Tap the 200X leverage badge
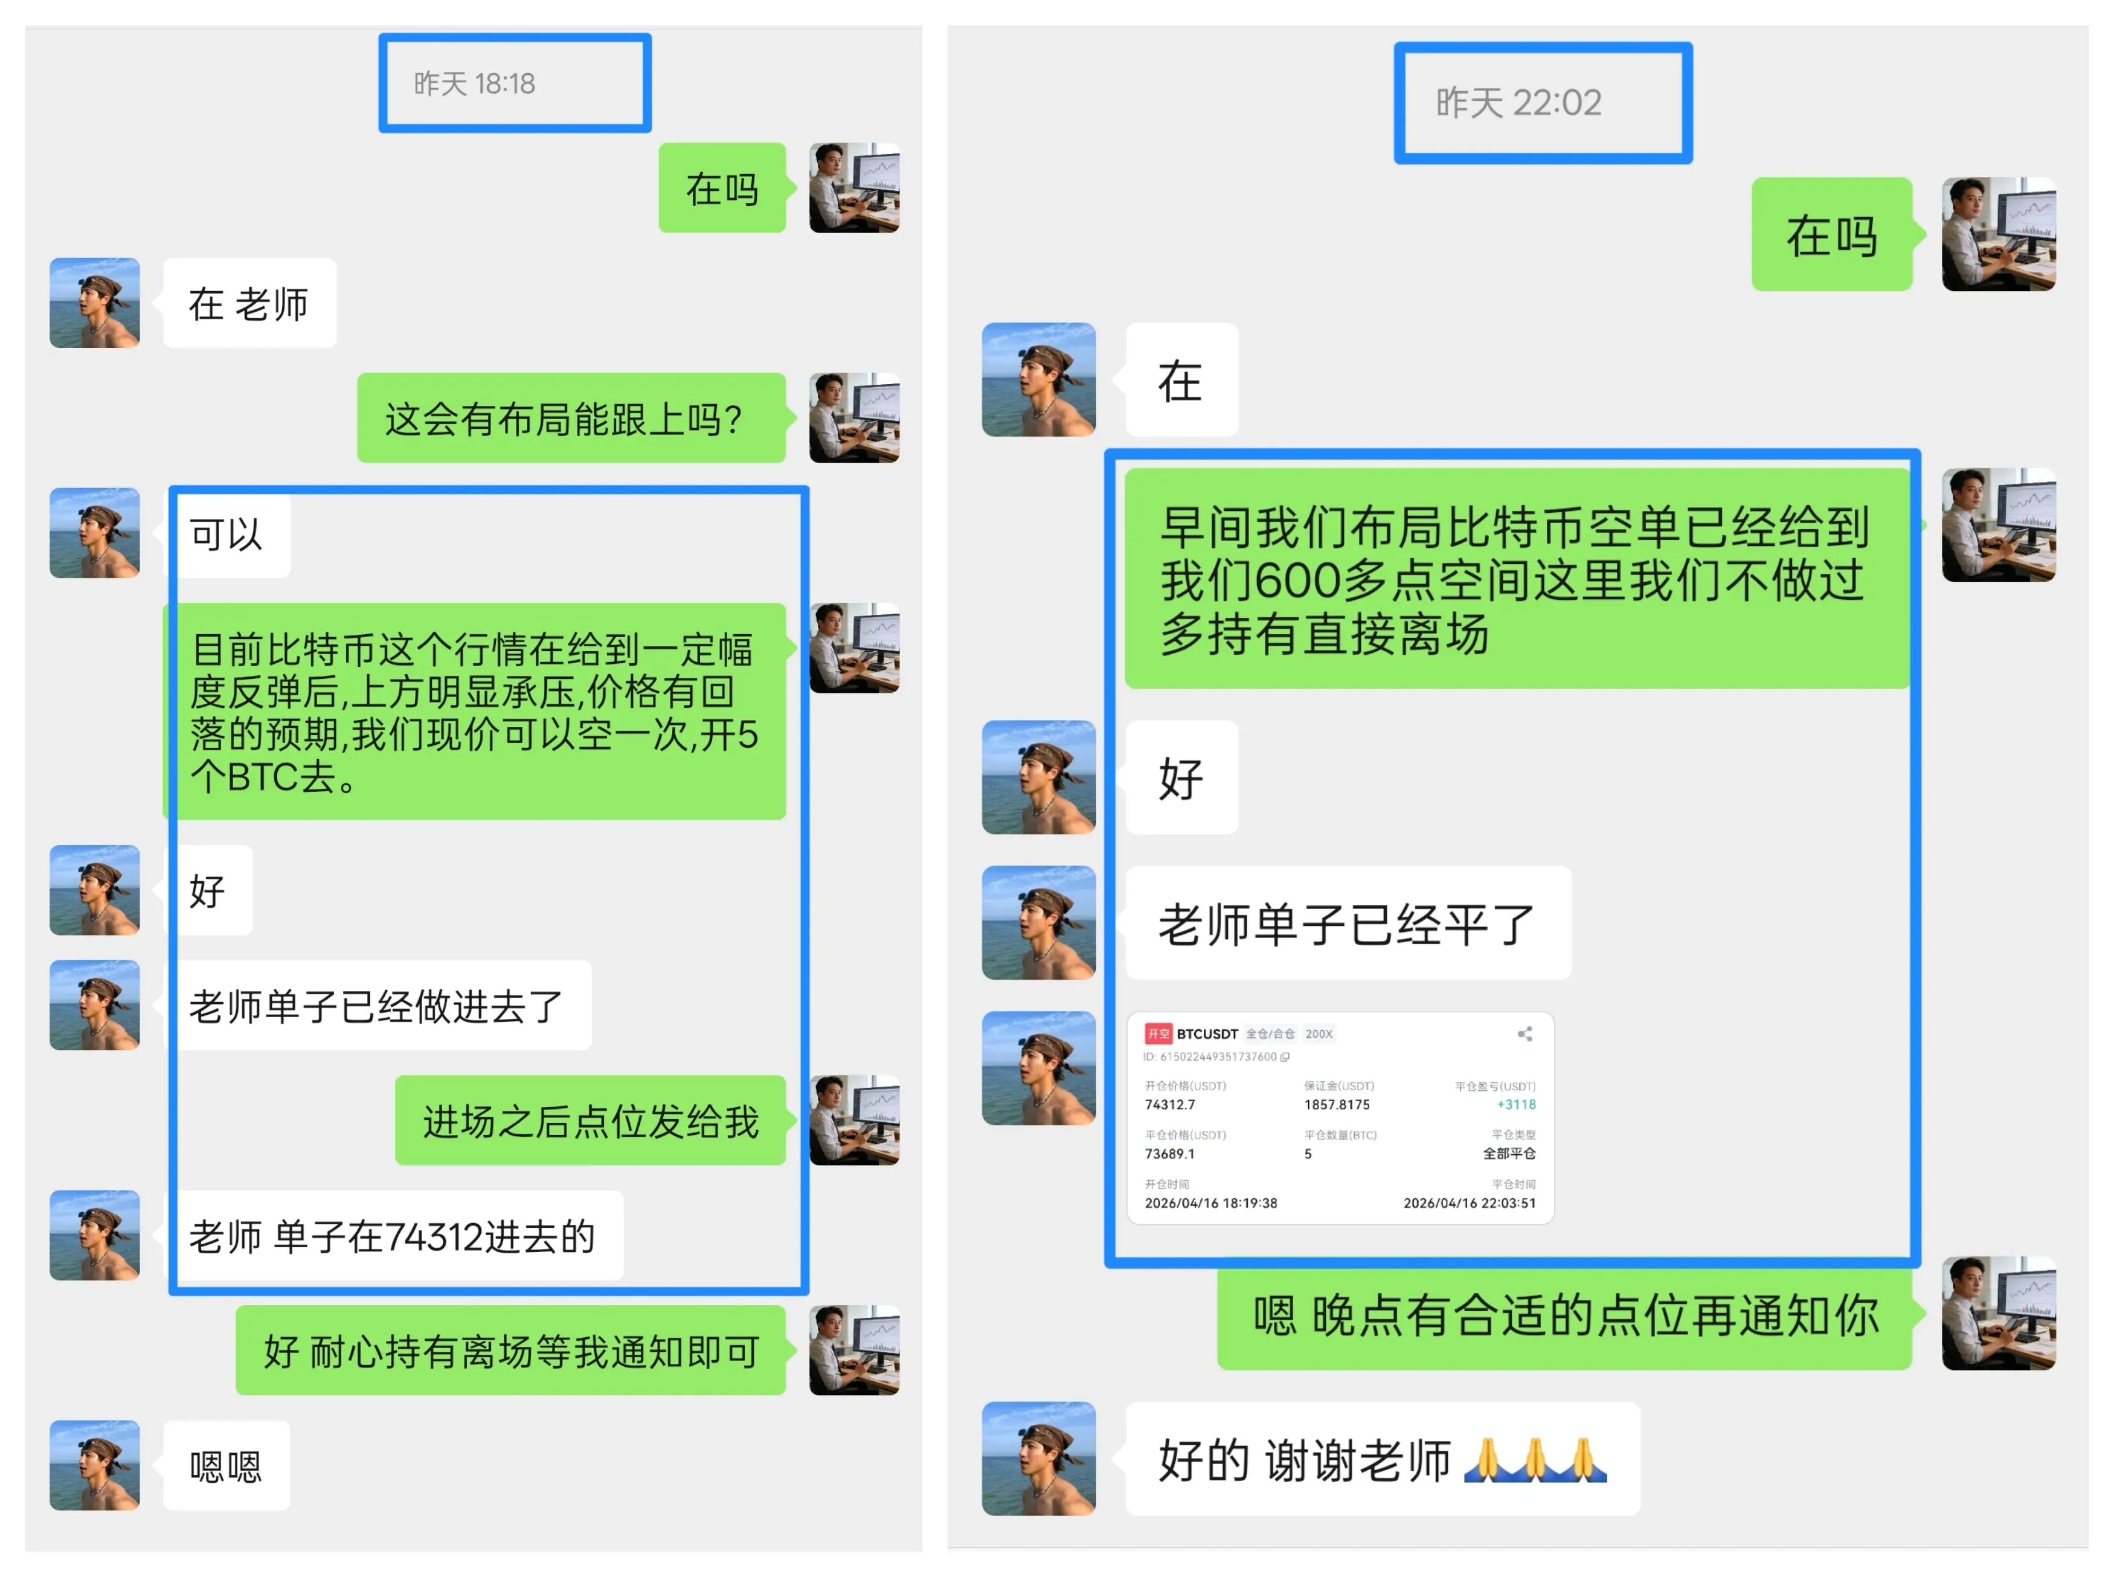Image resolution: width=2114 pixels, height=1577 pixels. (1318, 1034)
